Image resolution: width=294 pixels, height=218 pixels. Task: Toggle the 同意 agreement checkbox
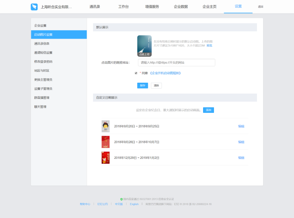click(x=136, y=73)
